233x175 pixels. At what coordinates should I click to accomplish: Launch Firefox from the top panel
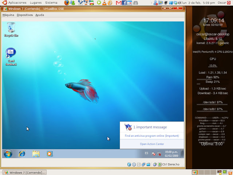67,3
